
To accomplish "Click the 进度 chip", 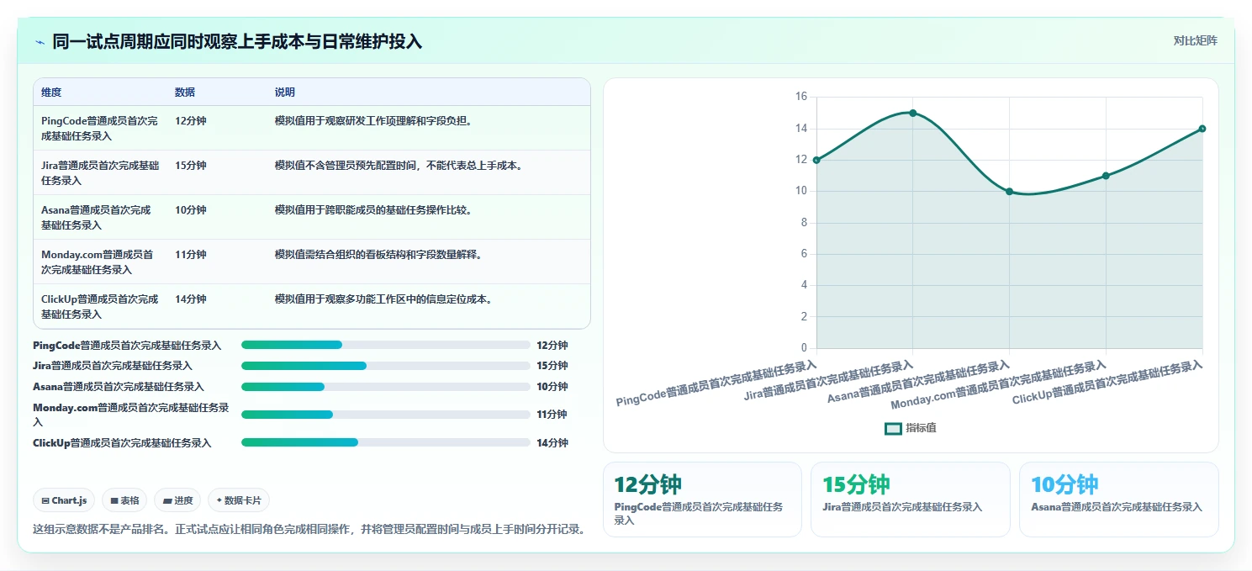I will point(177,500).
